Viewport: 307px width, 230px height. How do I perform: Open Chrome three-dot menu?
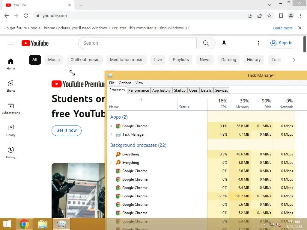(300, 16)
